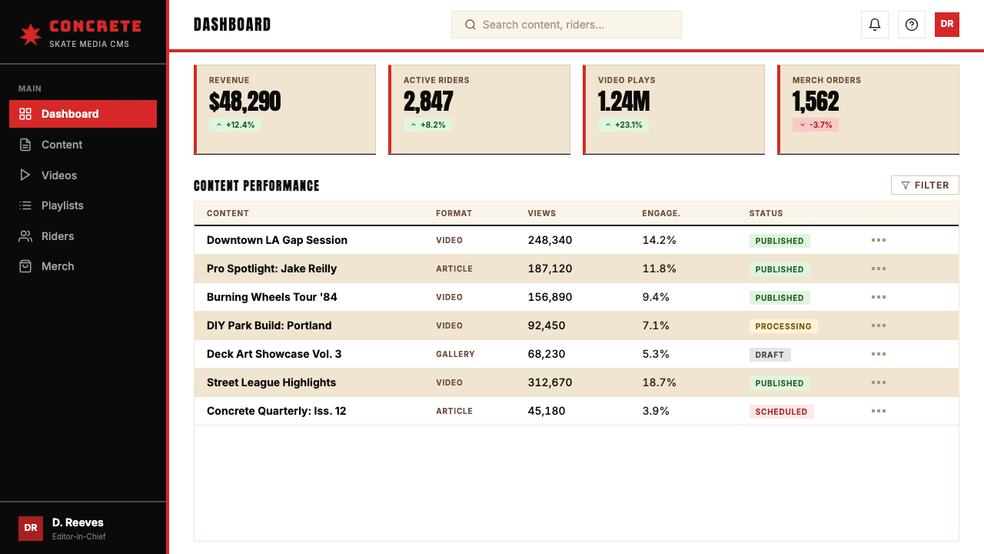
Task: Click the Playlists list icon
Action: pyautogui.click(x=25, y=205)
